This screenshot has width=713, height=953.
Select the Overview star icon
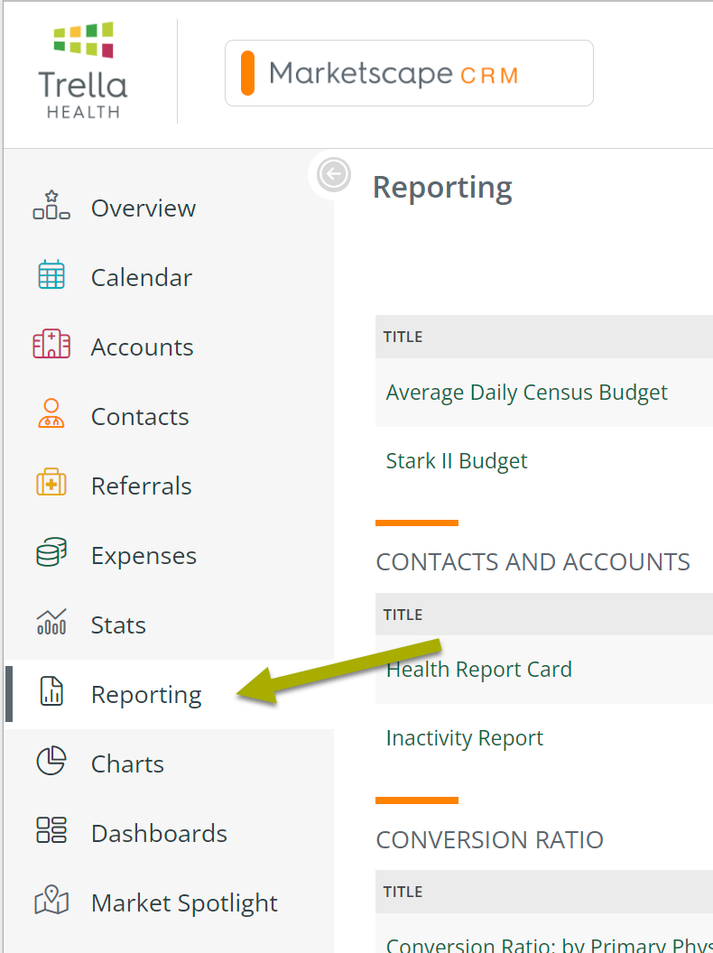[51, 207]
